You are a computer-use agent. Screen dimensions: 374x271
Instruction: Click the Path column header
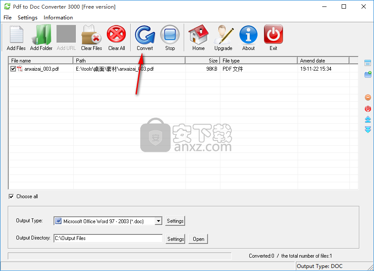click(129, 60)
